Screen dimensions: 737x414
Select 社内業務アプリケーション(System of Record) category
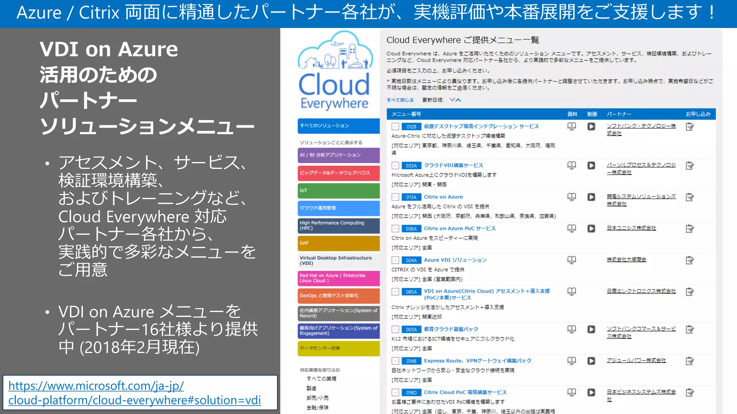[339, 313]
